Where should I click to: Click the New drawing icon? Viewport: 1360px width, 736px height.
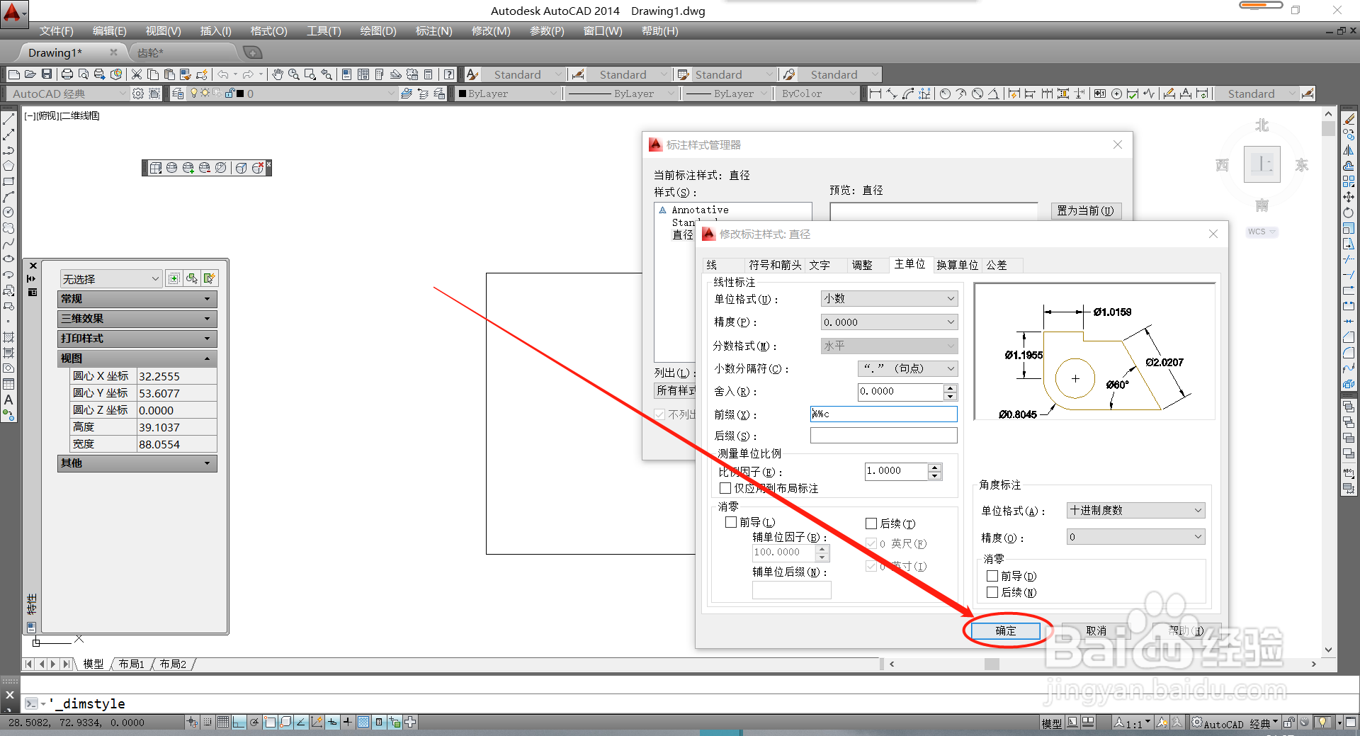tap(14, 74)
